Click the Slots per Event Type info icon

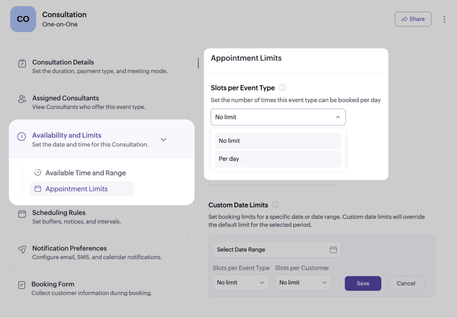click(x=282, y=88)
